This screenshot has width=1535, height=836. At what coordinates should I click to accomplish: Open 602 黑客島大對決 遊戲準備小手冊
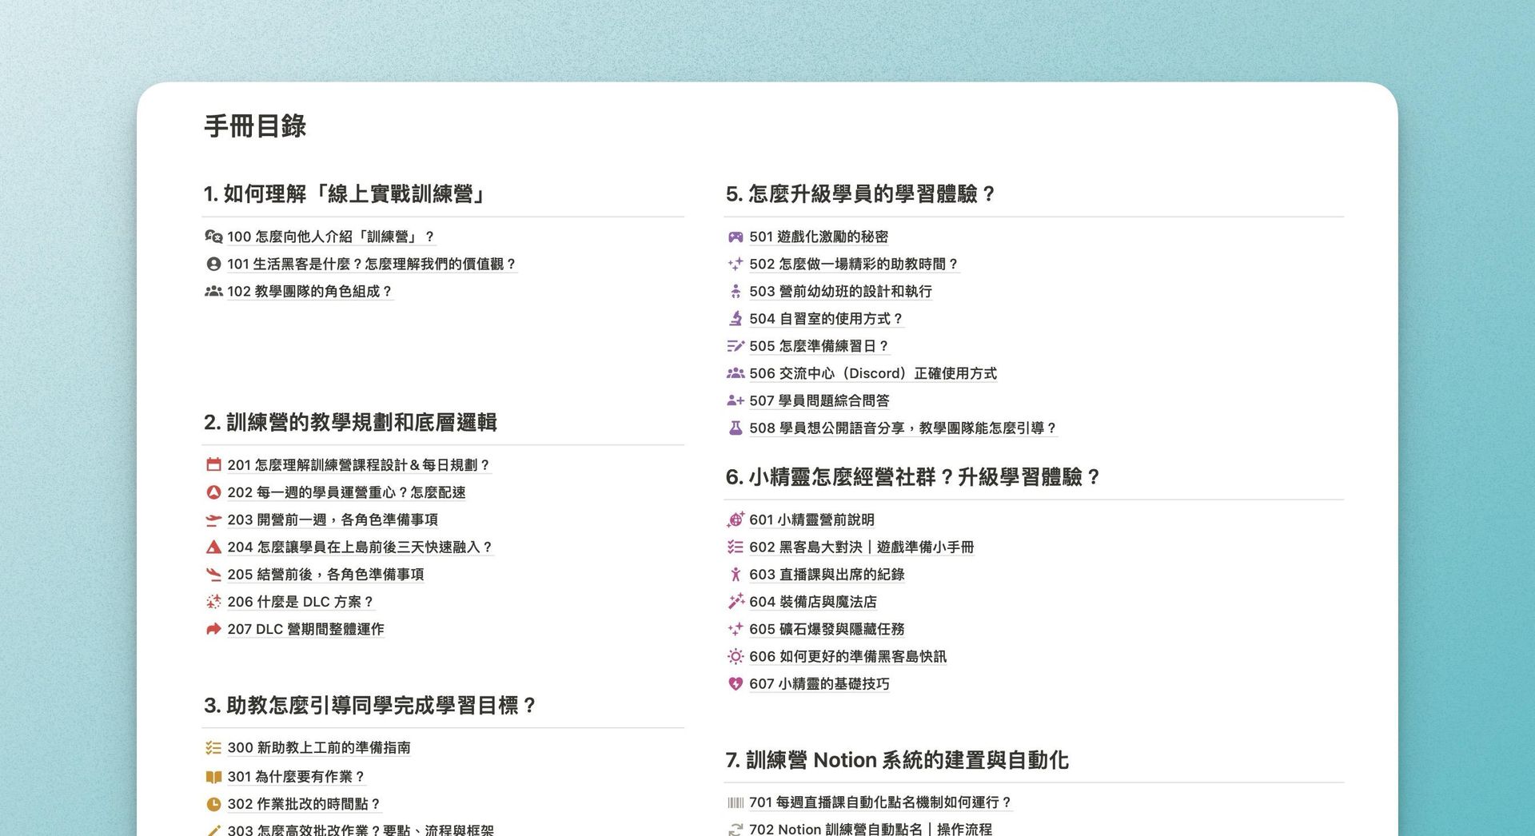pyautogui.click(x=861, y=547)
